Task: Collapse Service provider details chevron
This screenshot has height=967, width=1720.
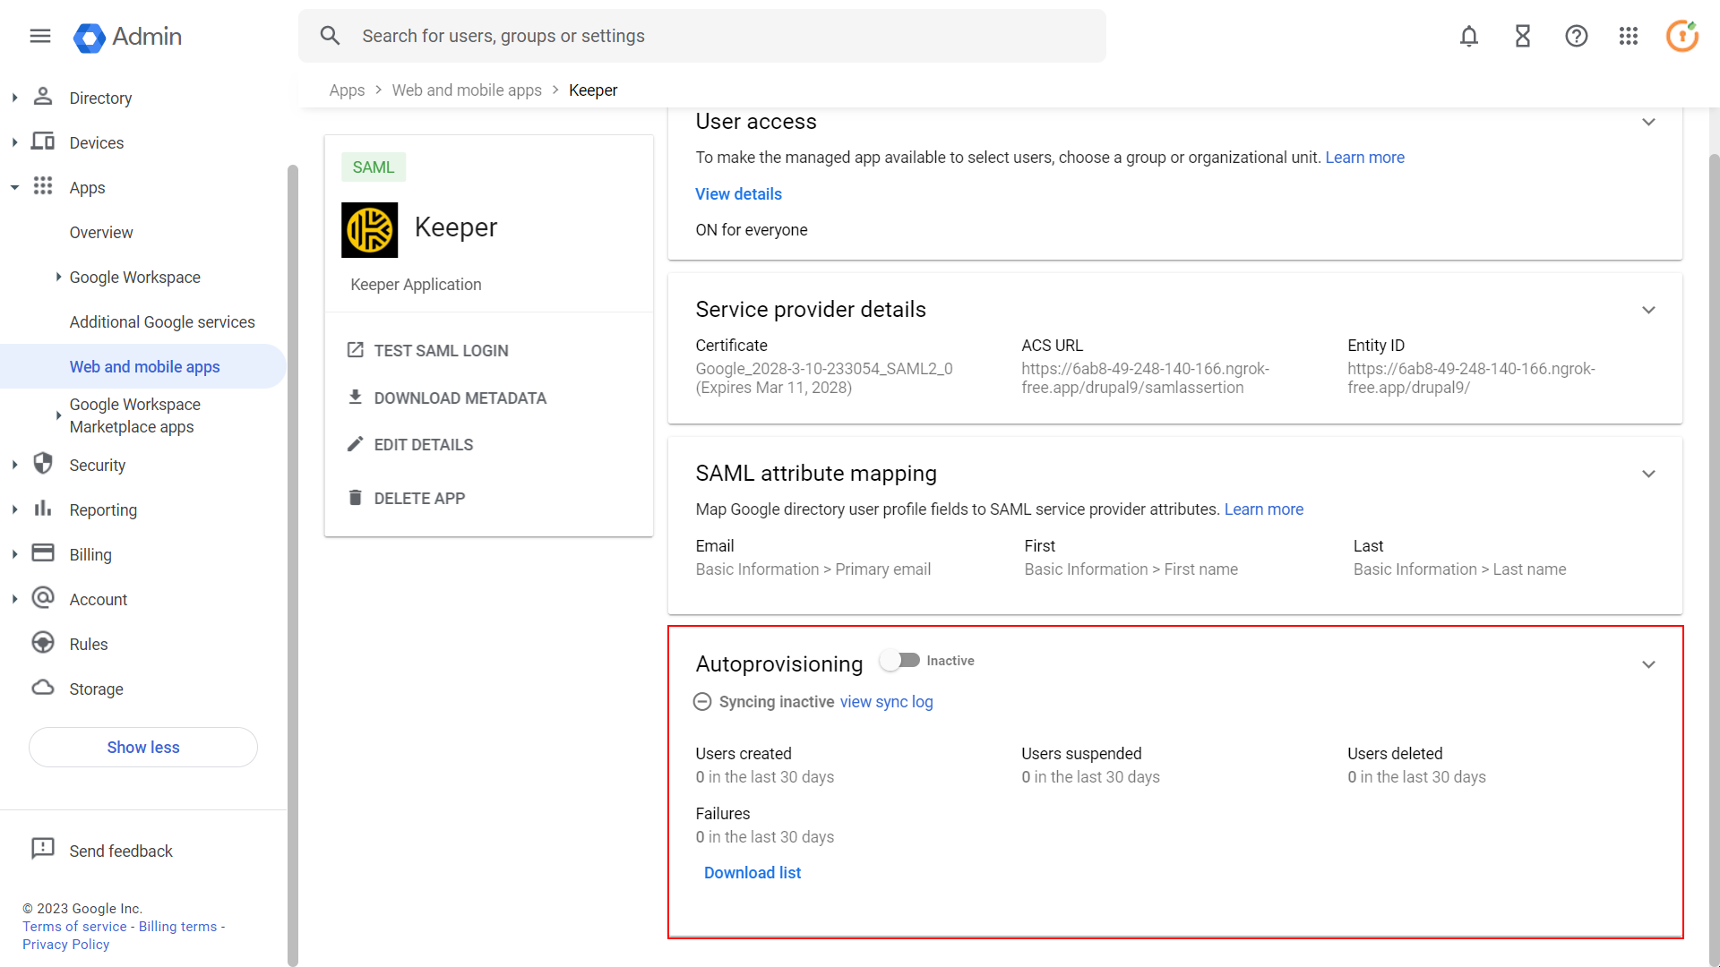Action: (x=1648, y=310)
